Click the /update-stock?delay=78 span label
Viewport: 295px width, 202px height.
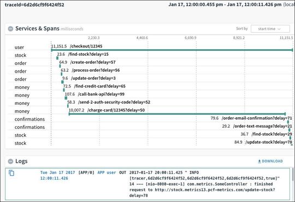click(x=269, y=142)
